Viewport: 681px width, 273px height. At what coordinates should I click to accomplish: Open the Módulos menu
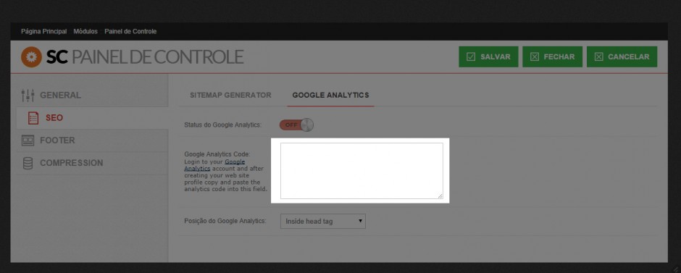(x=85, y=32)
